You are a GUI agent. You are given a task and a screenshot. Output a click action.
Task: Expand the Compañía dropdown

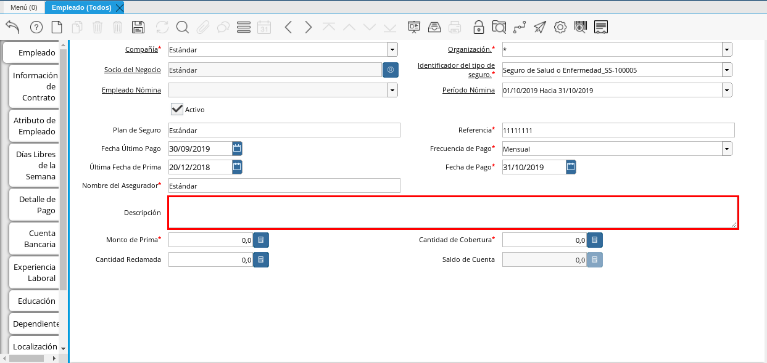point(392,50)
